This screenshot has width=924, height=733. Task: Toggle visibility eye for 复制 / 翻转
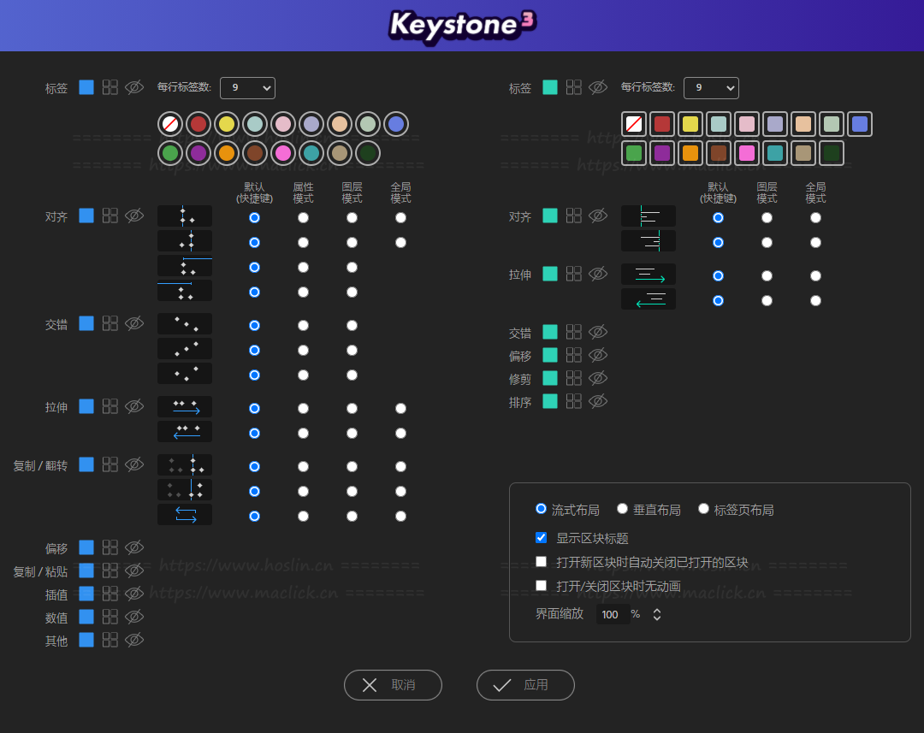pos(134,464)
